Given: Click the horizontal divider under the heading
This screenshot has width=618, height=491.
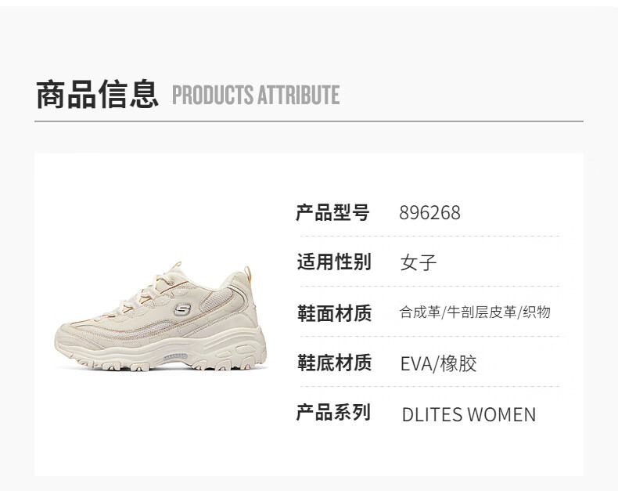Looking at the screenshot, I should [x=308, y=121].
